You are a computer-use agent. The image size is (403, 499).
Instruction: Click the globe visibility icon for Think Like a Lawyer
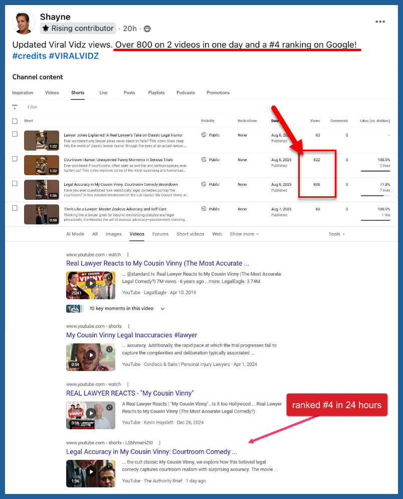(x=204, y=209)
